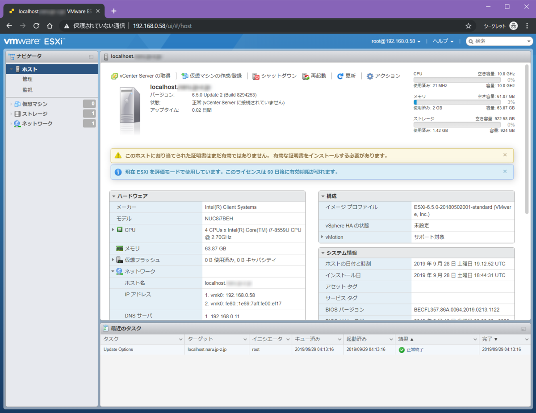Click 再起動 button
This screenshot has width=536, height=413.
(314, 76)
